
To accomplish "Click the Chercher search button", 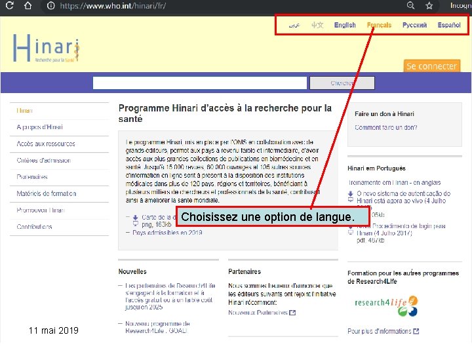I will [342, 83].
